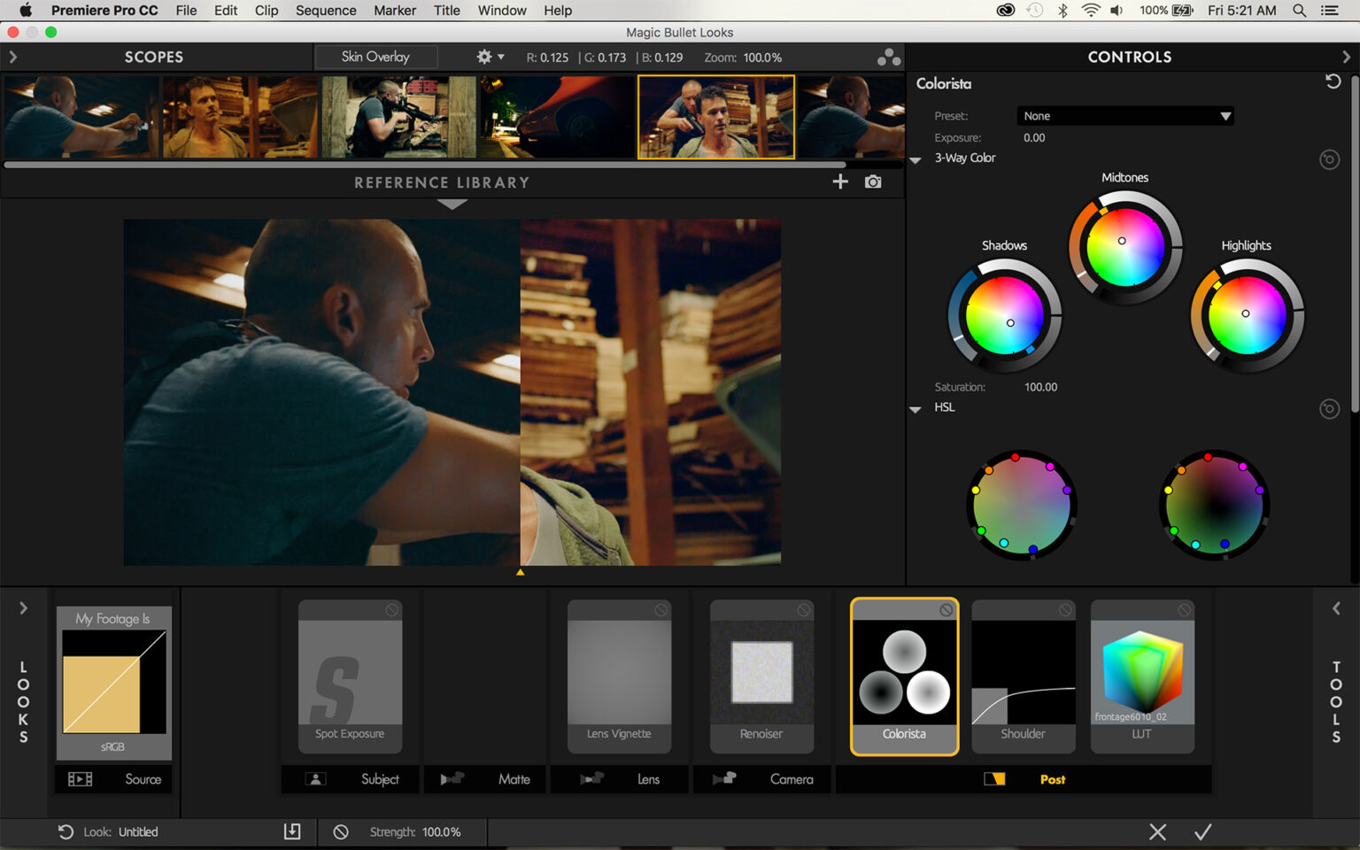
Task: Collapse the Reference Library triangle
Action: point(452,205)
